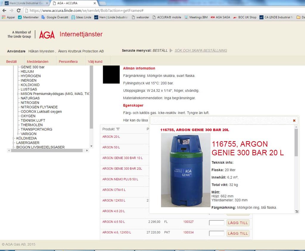The width and height of the screenshot is (305, 251).
Task: Open AGA SAGA bookmark
Action: tap(220, 17)
